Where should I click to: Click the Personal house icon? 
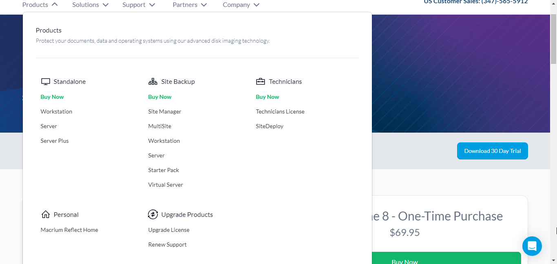click(45, 214)
